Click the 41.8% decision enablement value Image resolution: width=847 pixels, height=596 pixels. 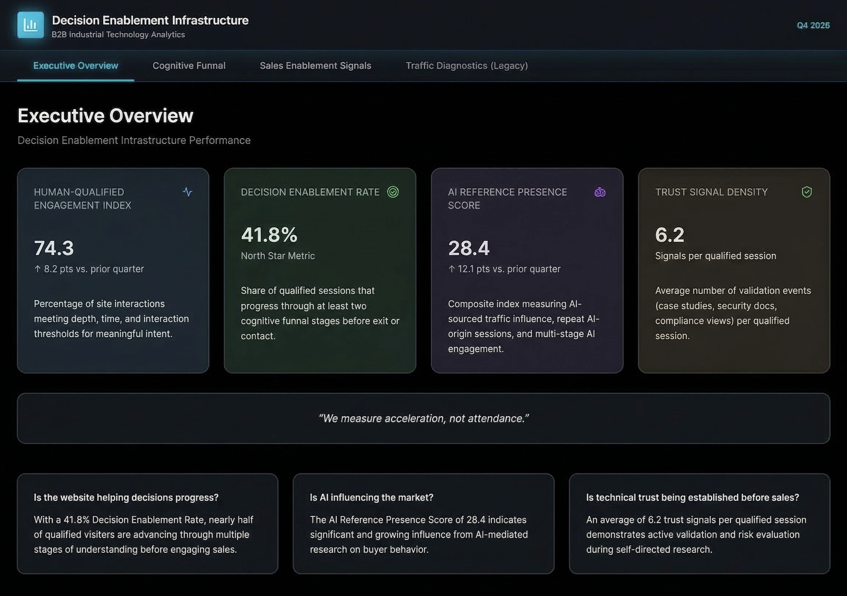click(x=269, y=235)
